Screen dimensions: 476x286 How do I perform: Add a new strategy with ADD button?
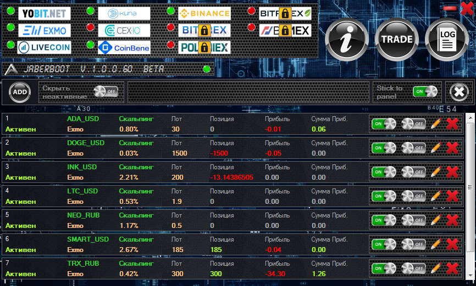(x=20, y=92)
